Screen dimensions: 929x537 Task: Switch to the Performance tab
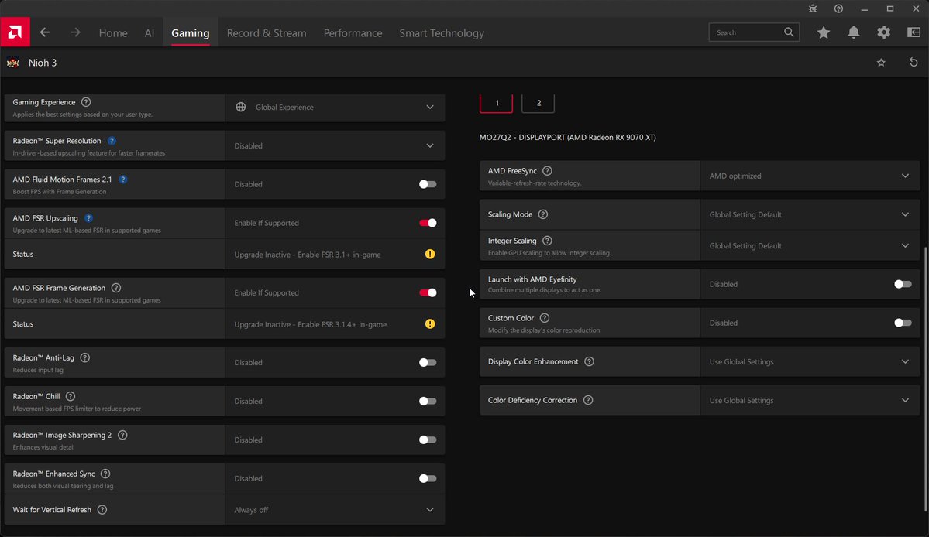pyautogui.click(x=353, y=33)
